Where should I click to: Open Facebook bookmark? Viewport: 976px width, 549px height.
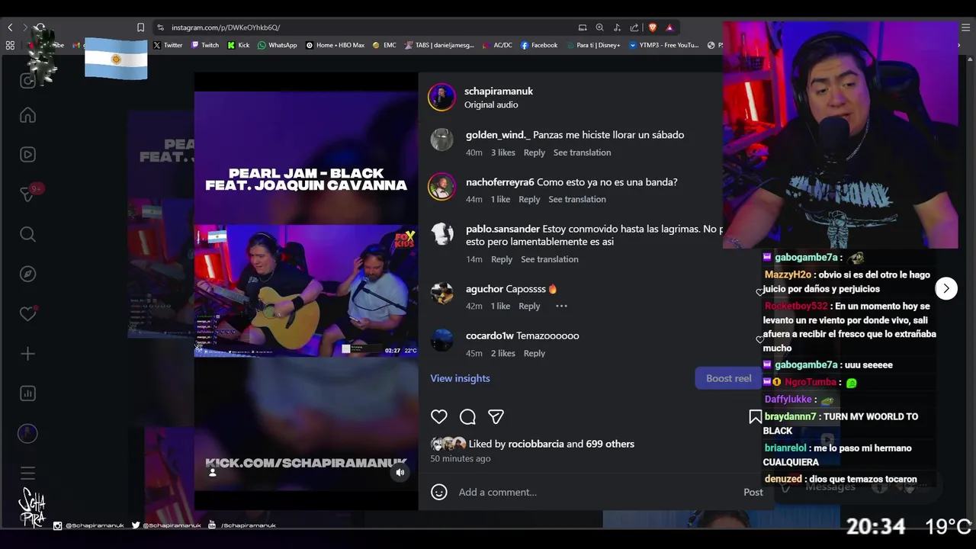click(539, 45)
